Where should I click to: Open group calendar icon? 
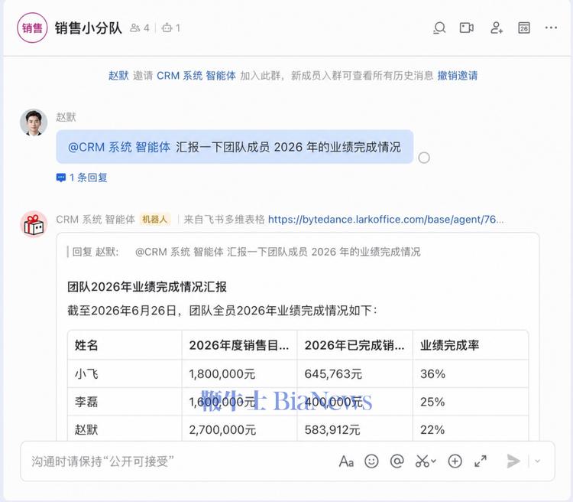(x=523, y=28)
